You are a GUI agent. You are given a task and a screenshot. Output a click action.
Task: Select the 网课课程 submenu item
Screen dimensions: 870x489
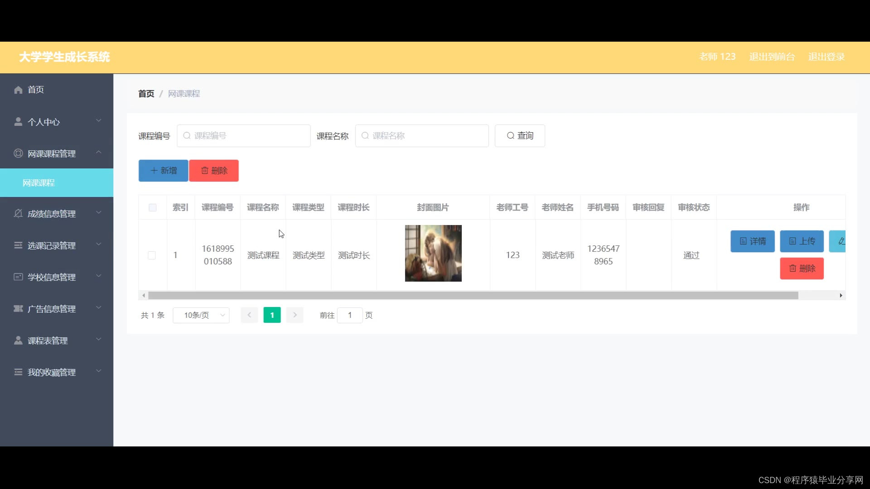tap(39, 183)
